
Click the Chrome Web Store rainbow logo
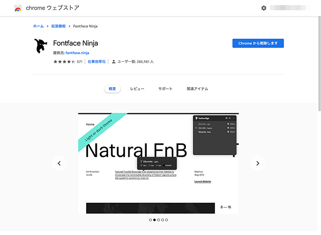tap(18, 8)
